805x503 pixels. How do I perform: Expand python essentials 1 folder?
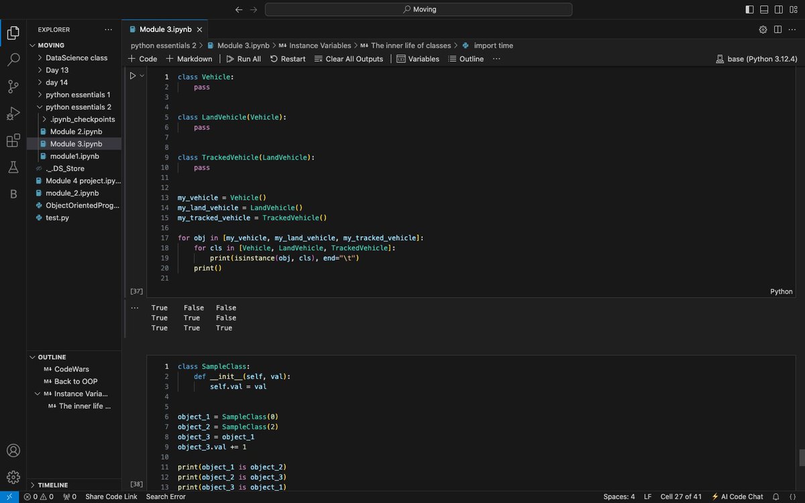coord(74,95)
